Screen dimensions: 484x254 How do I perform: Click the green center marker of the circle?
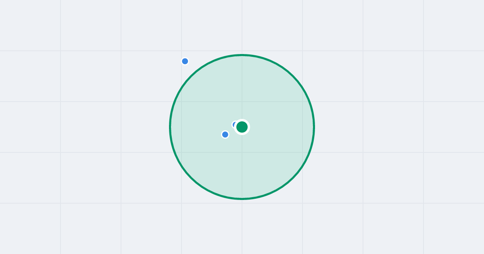click(242, 127)
